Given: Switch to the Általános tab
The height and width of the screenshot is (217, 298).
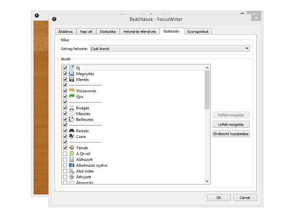Looking at the screenshot, I should click(x=66, y=31).
